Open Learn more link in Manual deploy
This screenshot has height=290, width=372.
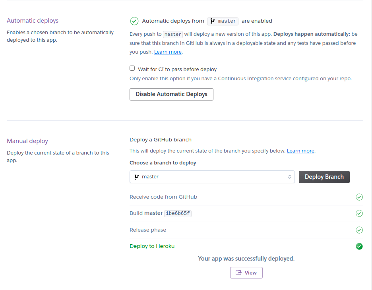pos(300,151)
